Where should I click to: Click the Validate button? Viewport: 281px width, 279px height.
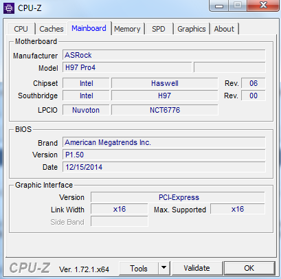point(196,268)
